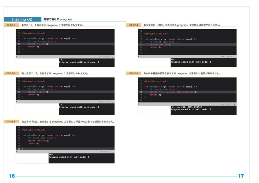259x183 pixels.
Task: Click debug area toggle icon in 01-02-4 editor
Action: point(234,57)
